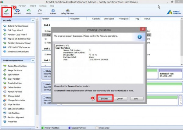183x130 pixels.
Task: Open the Disk Copy Wizard
Action: coord(13,30)
